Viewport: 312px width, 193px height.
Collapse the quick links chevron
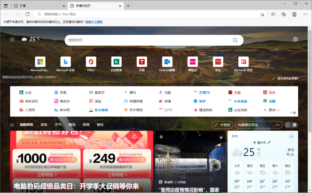(276, 49)
